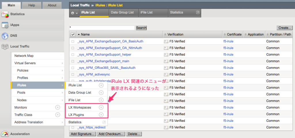Sort the table by Partition / Path column
The width and height of the screenshot is (295, 138).
click(279, 35)
